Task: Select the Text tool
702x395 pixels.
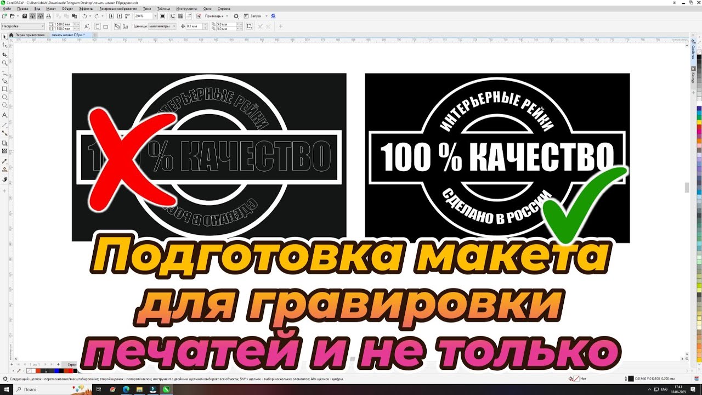Action: pos(4,115)
